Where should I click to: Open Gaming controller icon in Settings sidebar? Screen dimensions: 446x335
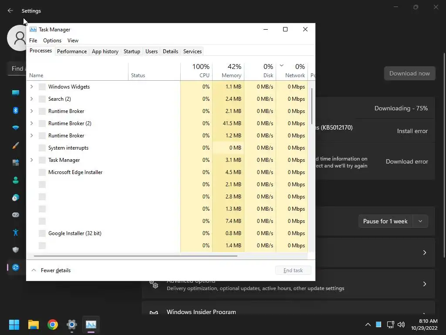16,215
